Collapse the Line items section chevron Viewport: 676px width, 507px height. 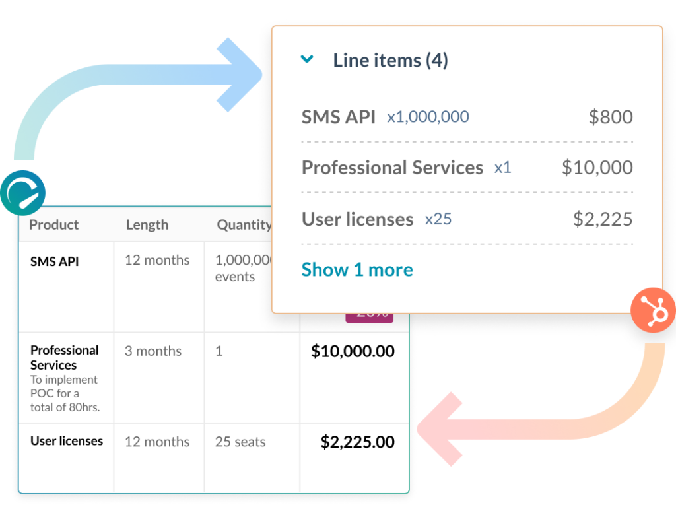pyautogui.click(x=307, y=60)
